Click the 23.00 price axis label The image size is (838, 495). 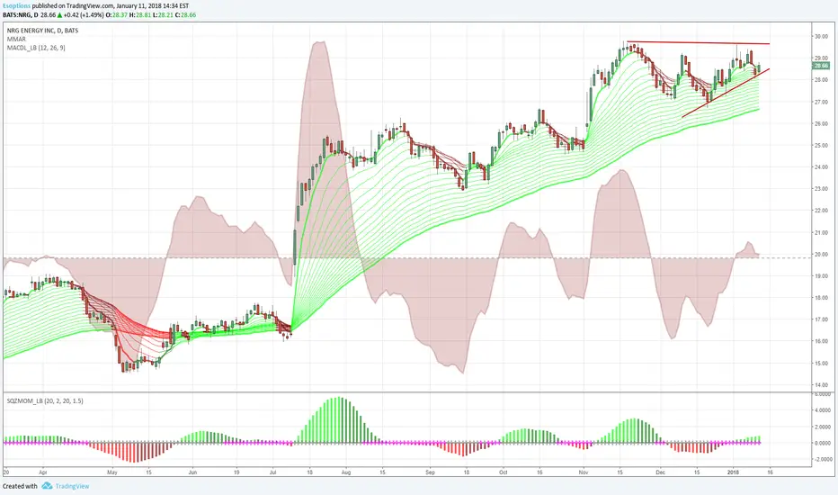[820, 189]
